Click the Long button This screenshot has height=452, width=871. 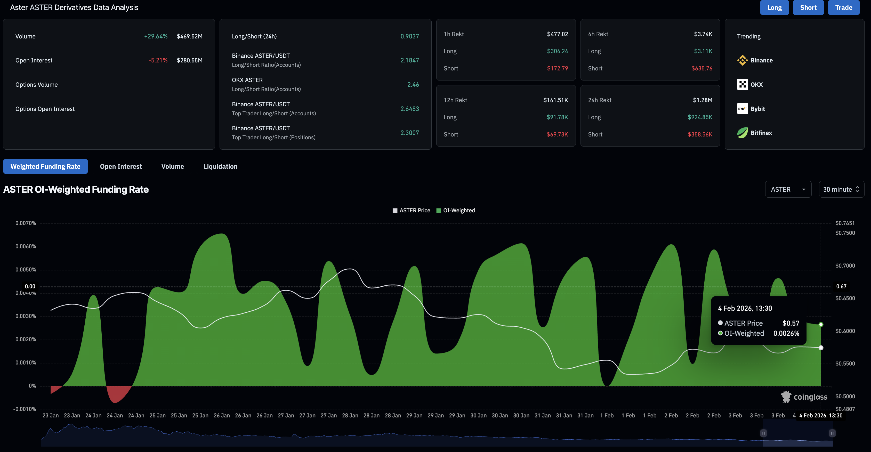pyautogui.click(x=774, y=7)
